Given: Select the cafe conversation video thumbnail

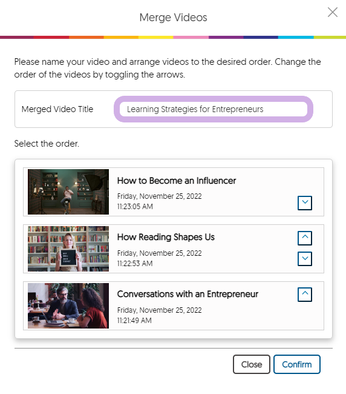Looking at the screenshot, I should click(x=68, y=306).
